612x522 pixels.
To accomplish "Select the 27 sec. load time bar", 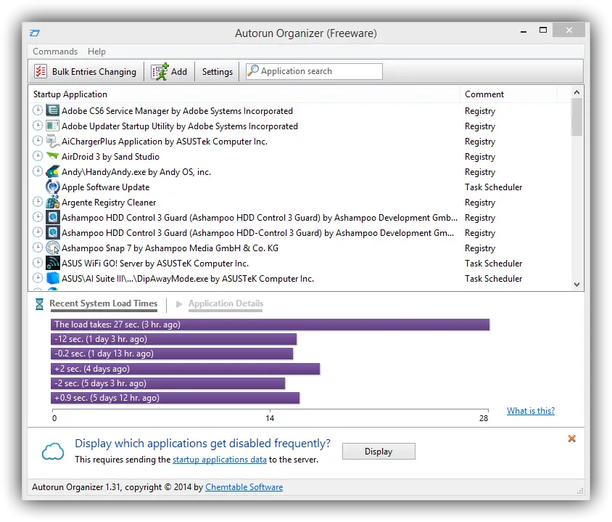I will click(x=270, y=325).
